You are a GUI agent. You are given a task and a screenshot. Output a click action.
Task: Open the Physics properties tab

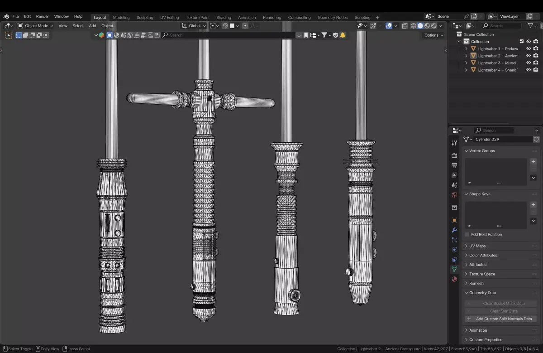click(454, 250)
